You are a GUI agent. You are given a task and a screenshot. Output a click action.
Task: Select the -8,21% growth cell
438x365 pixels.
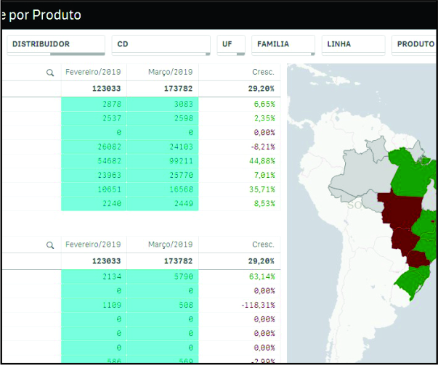260,147
